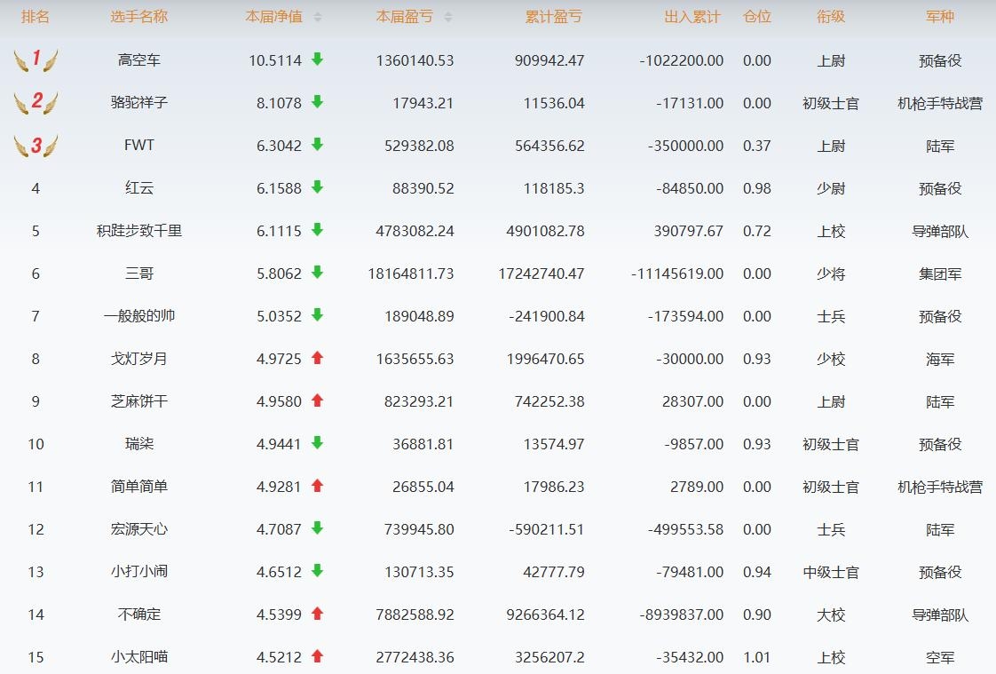996x674 pixels.
Task: Sort by 本届净值 using its sort arrows
Action: (x=318, y=17)
